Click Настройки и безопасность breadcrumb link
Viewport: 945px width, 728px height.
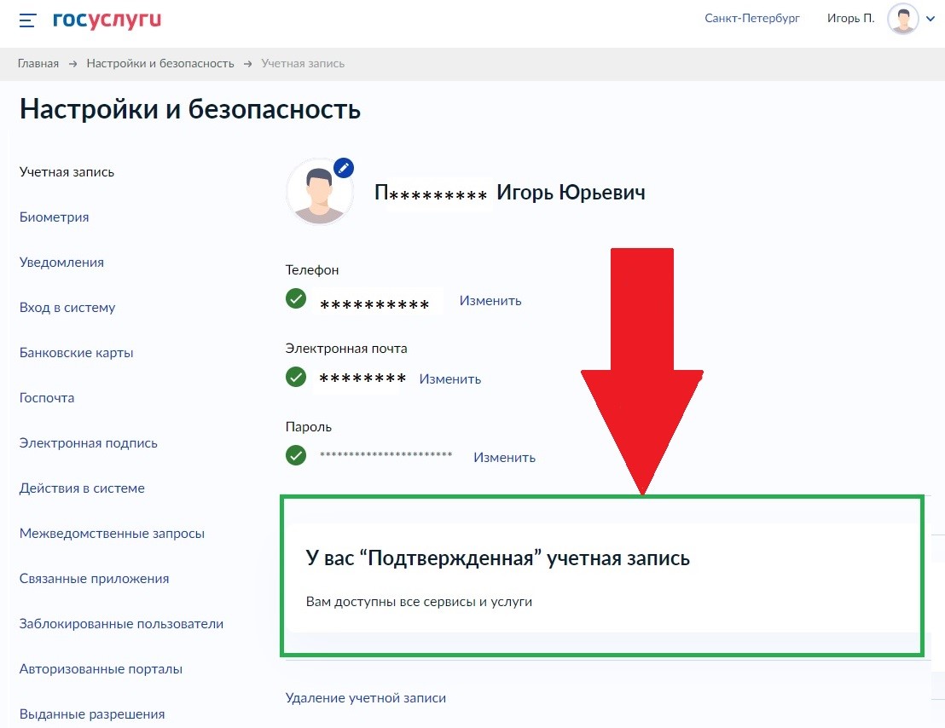coord(159,64)
